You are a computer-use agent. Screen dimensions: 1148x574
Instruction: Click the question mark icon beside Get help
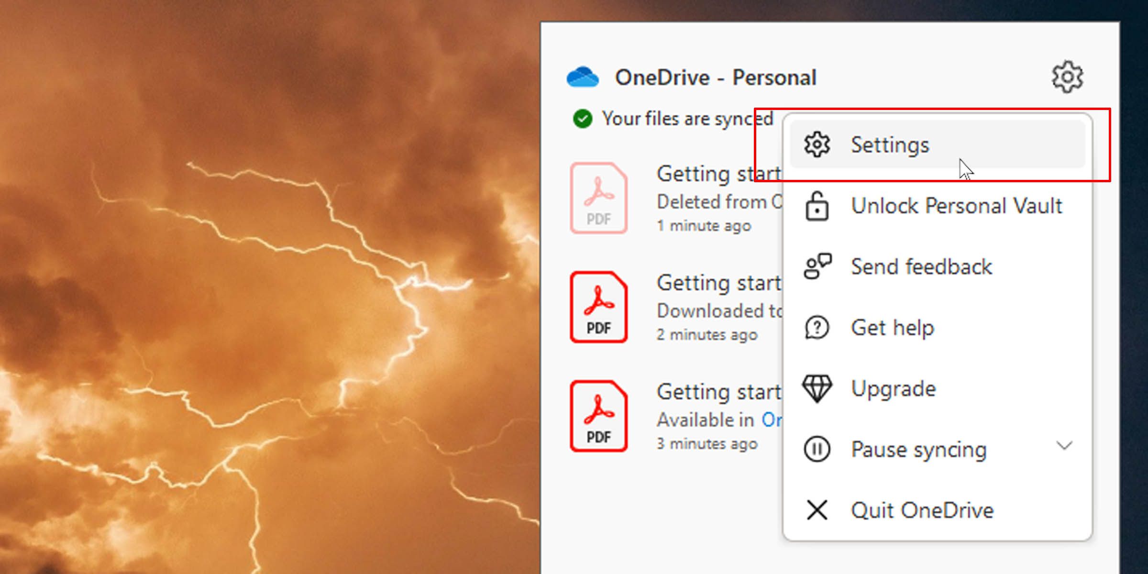click(x=817, y=327)
